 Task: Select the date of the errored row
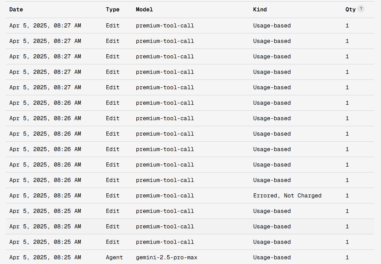coord(45,196)
